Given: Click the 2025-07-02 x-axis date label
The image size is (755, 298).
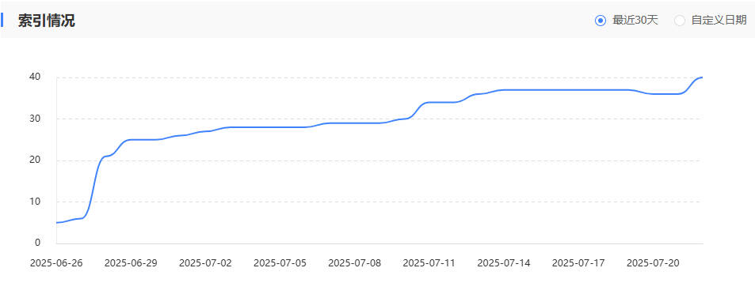Looking at the screenshot, I should pos(206,263).
